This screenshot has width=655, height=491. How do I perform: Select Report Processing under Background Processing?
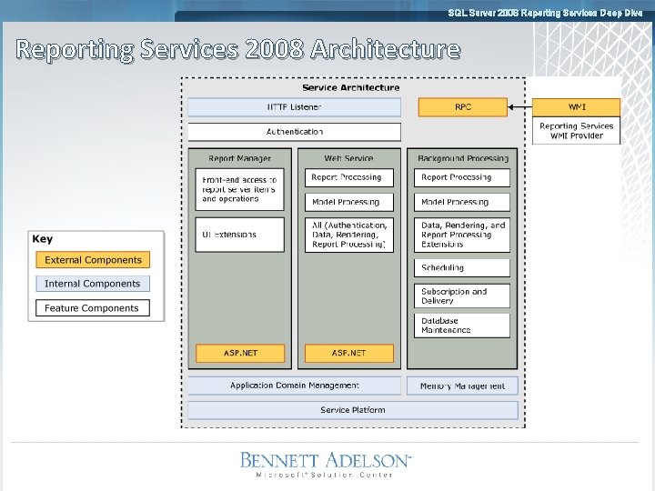pyautogui.click(x=462, y=177)
